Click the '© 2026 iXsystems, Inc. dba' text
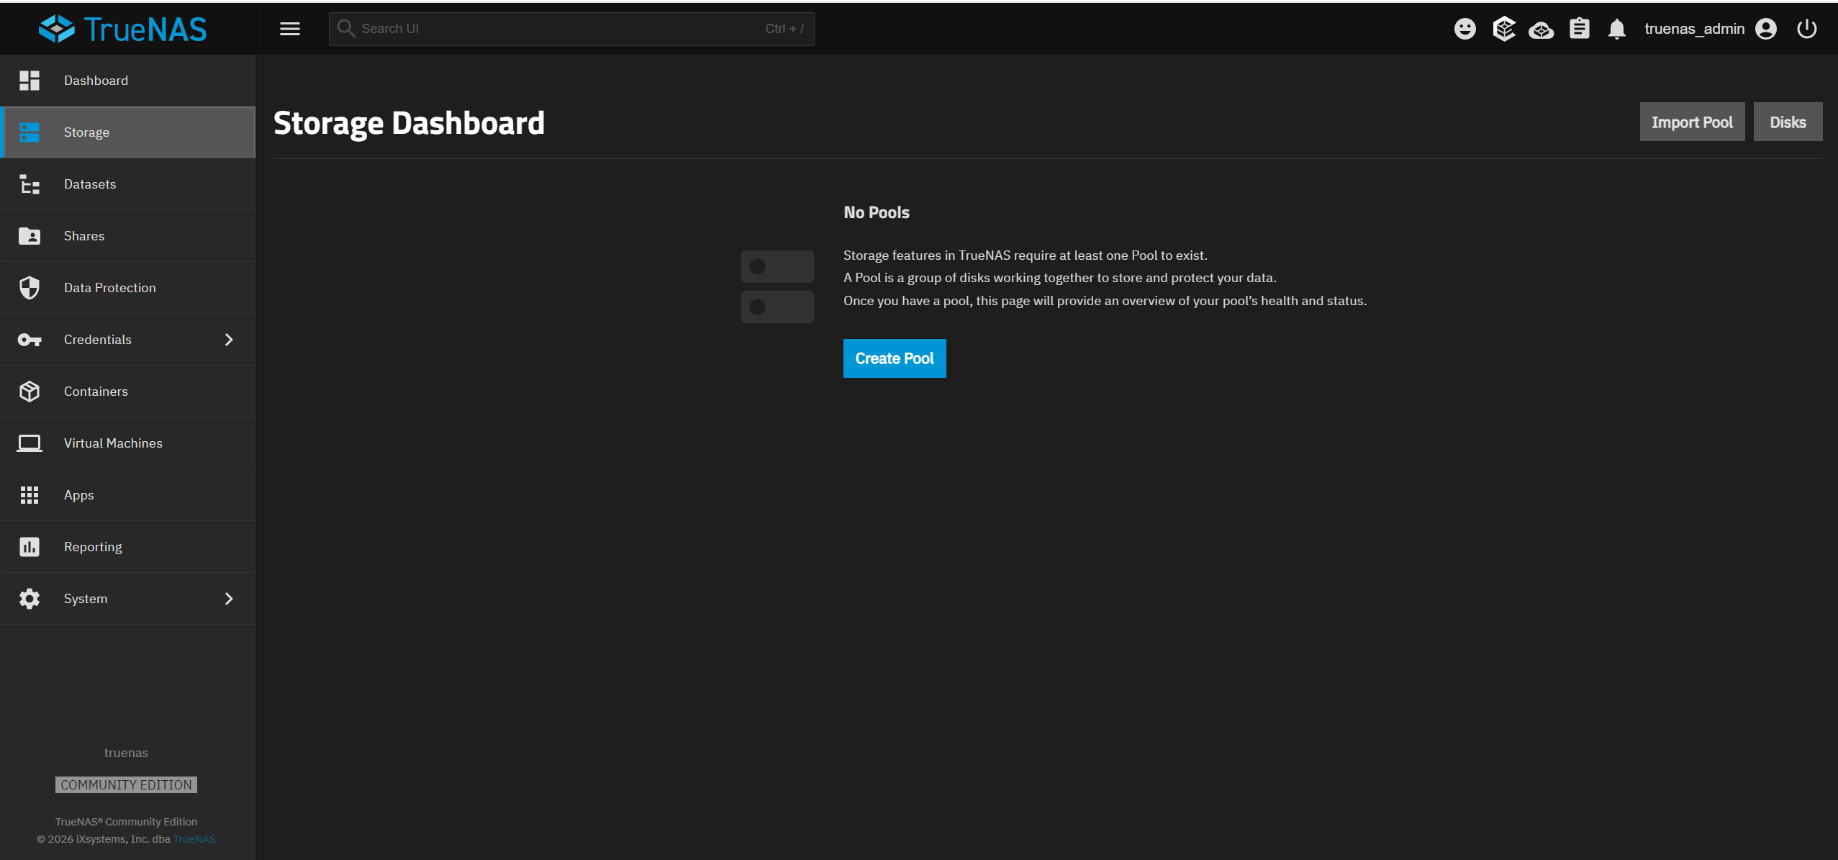Image resolution: width=1838 pixels, height=860 pixels. 104,839
